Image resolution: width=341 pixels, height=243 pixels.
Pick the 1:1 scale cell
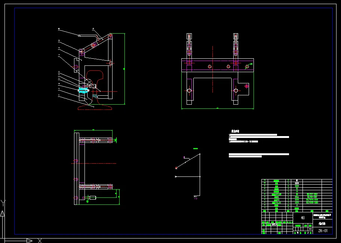[310, 229]
